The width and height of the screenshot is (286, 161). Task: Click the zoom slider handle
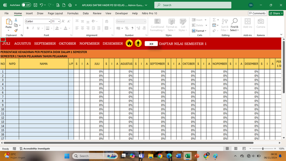click(263, 148)
